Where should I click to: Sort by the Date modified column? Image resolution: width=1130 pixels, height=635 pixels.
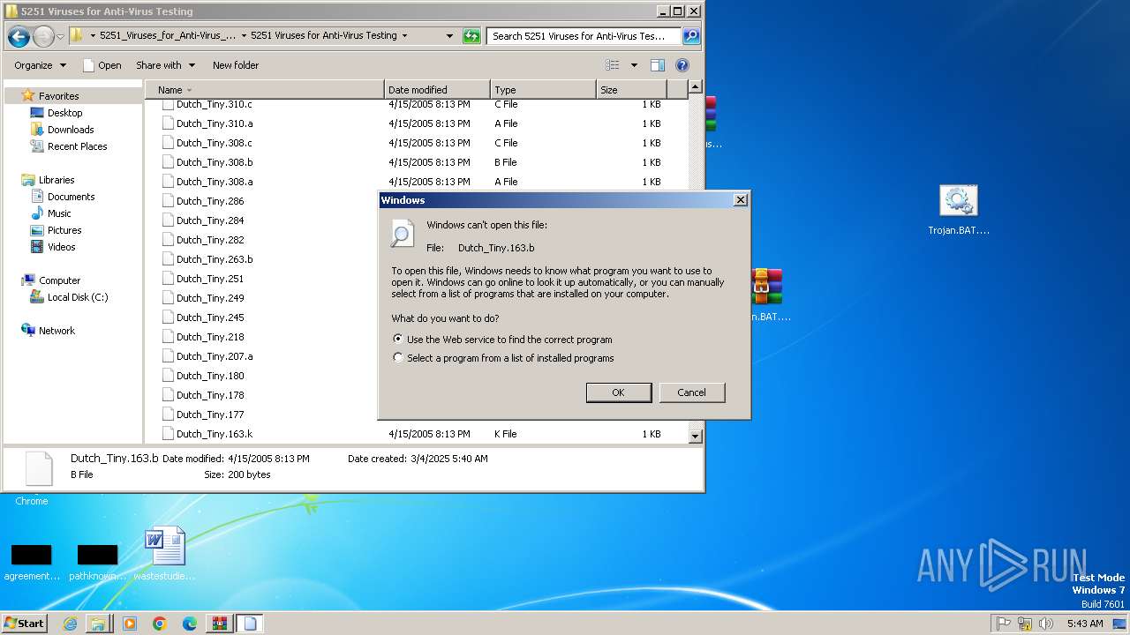pyautogui.click(x=437, y=90)
